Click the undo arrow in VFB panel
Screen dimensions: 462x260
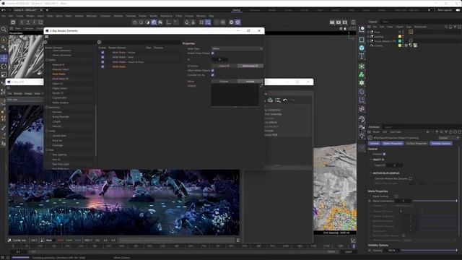click(x=285, y=100)
